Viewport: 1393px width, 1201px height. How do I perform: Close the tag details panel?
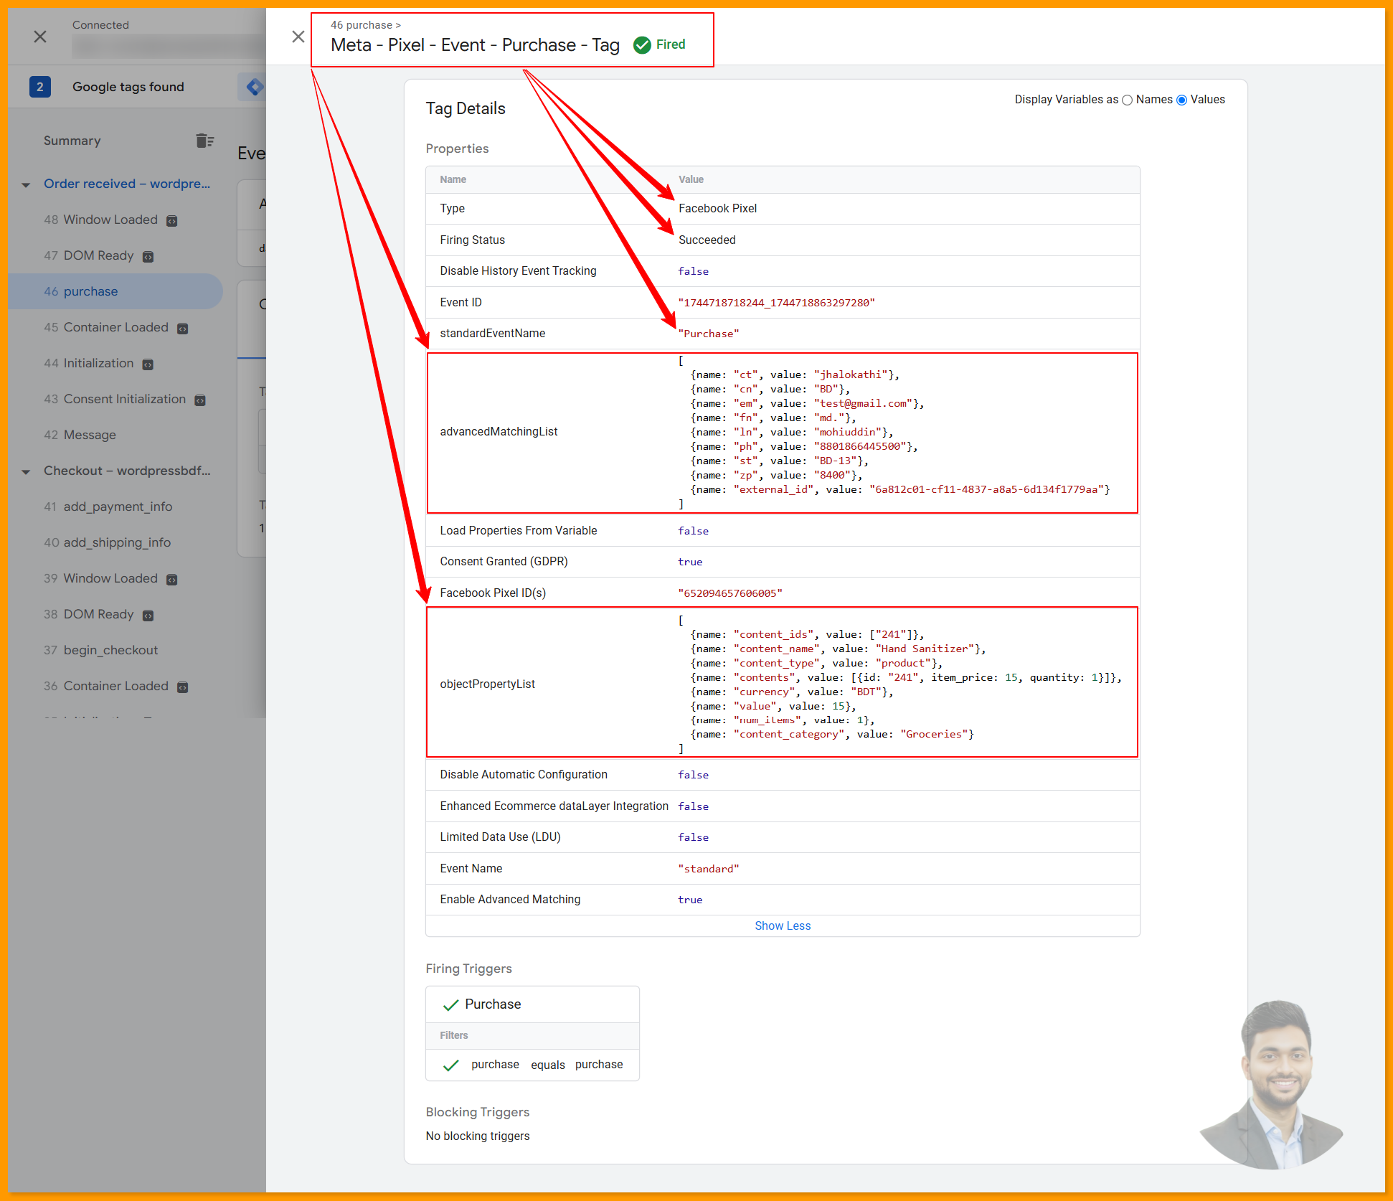298,37
